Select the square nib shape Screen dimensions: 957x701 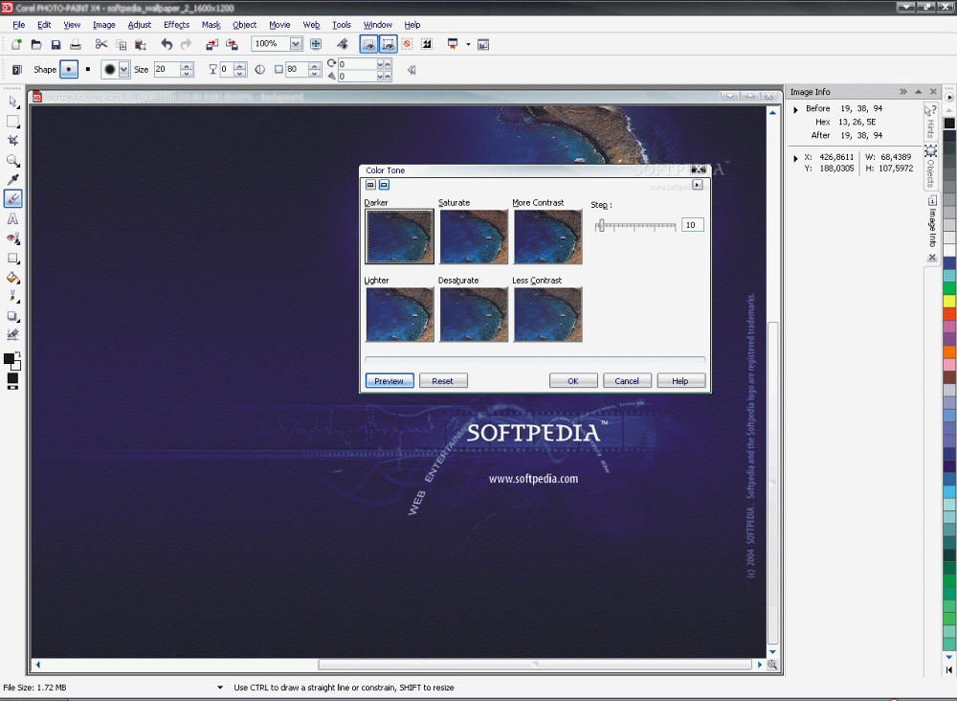click(88, 69)
